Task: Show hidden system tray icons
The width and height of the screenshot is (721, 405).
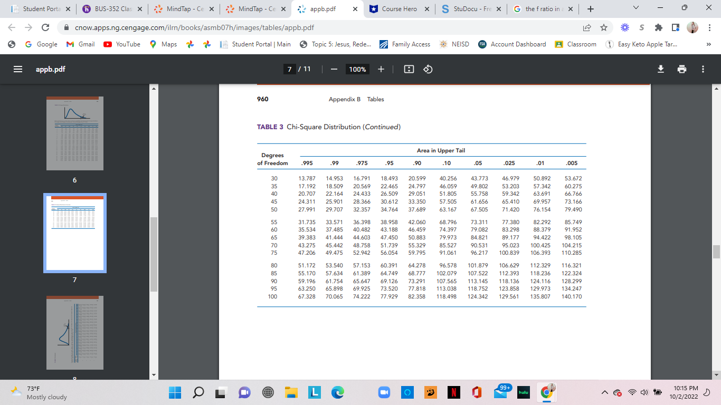Action: (x=604, y=392)
